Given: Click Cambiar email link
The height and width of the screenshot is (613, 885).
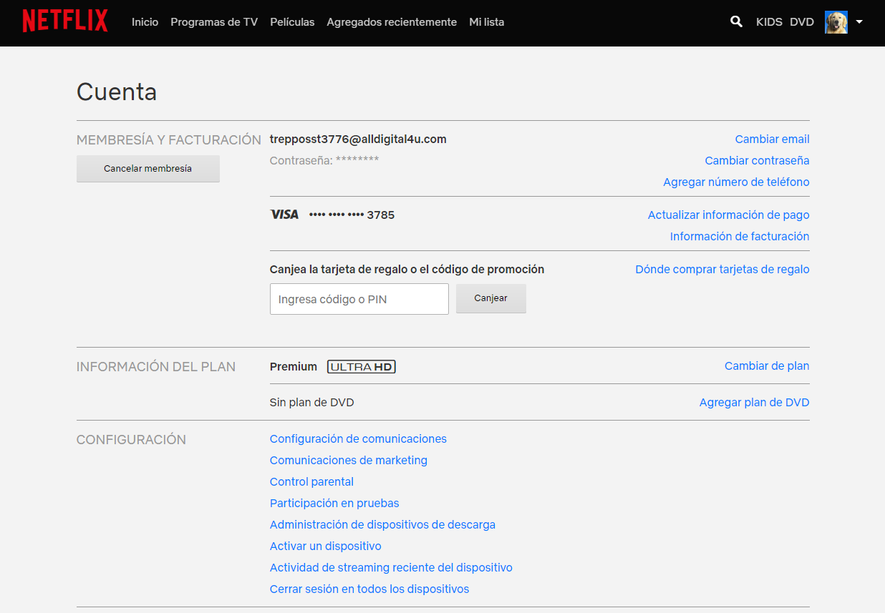Looking at the screenshot, I should click(772, 139).
